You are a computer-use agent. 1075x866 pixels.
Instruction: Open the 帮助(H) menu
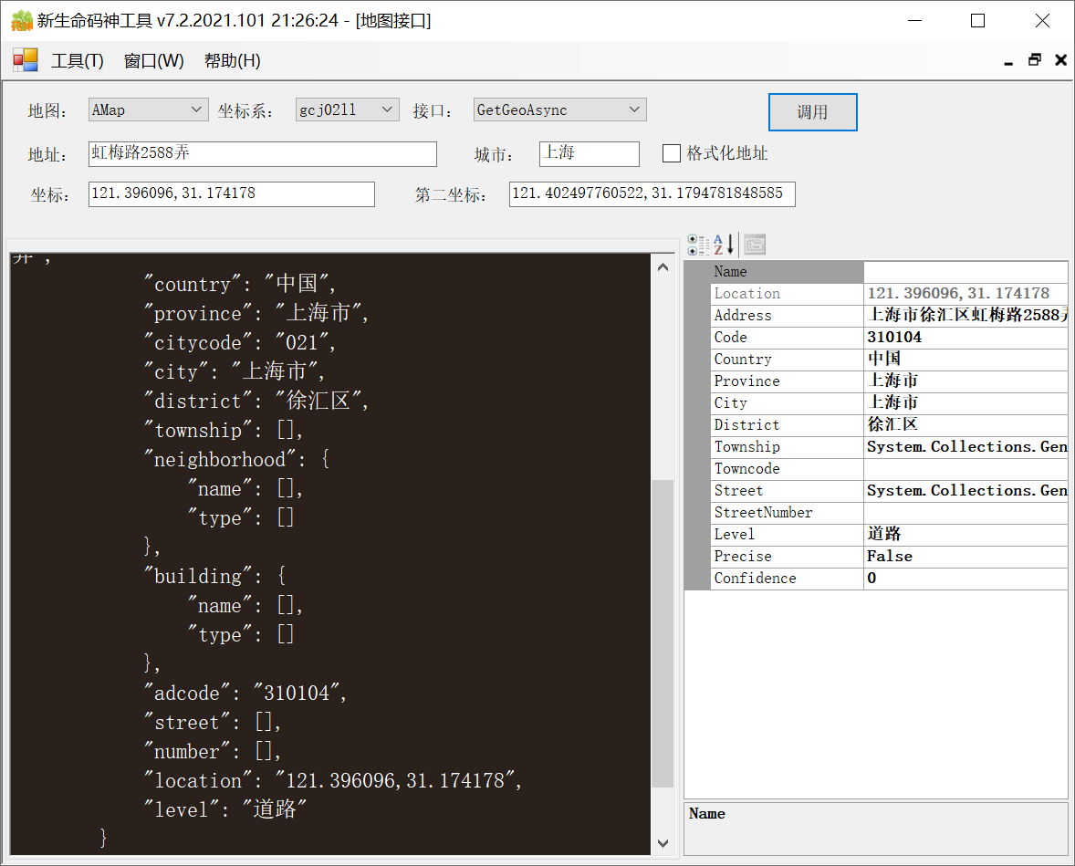coord(233,61)
